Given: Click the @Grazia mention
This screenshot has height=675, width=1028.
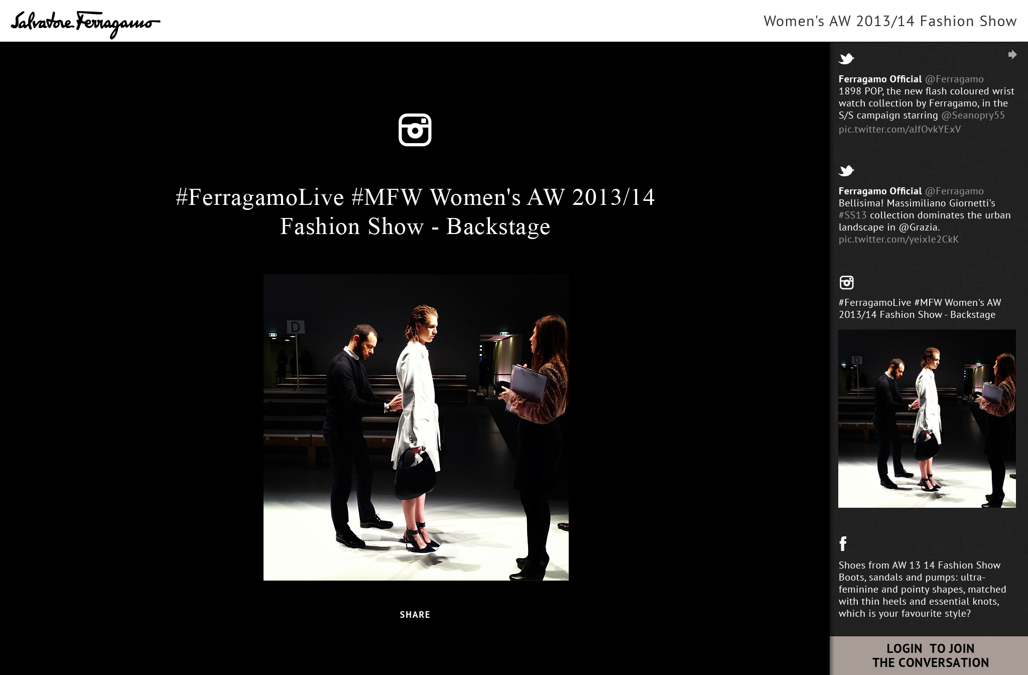Looking at the screenshot, I should pos(918,227).
